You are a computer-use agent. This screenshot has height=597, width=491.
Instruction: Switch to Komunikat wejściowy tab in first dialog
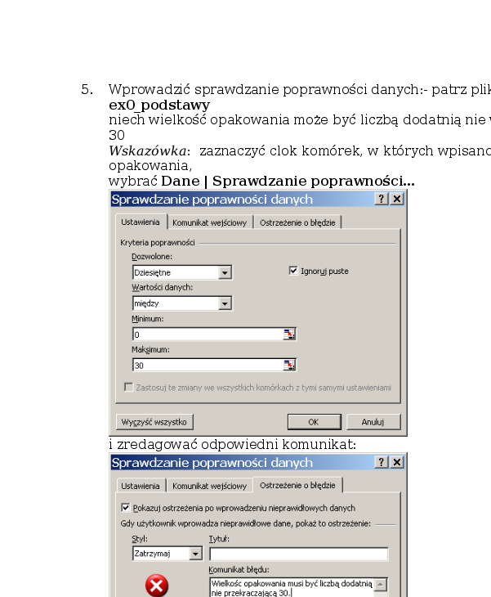point(209,222)
